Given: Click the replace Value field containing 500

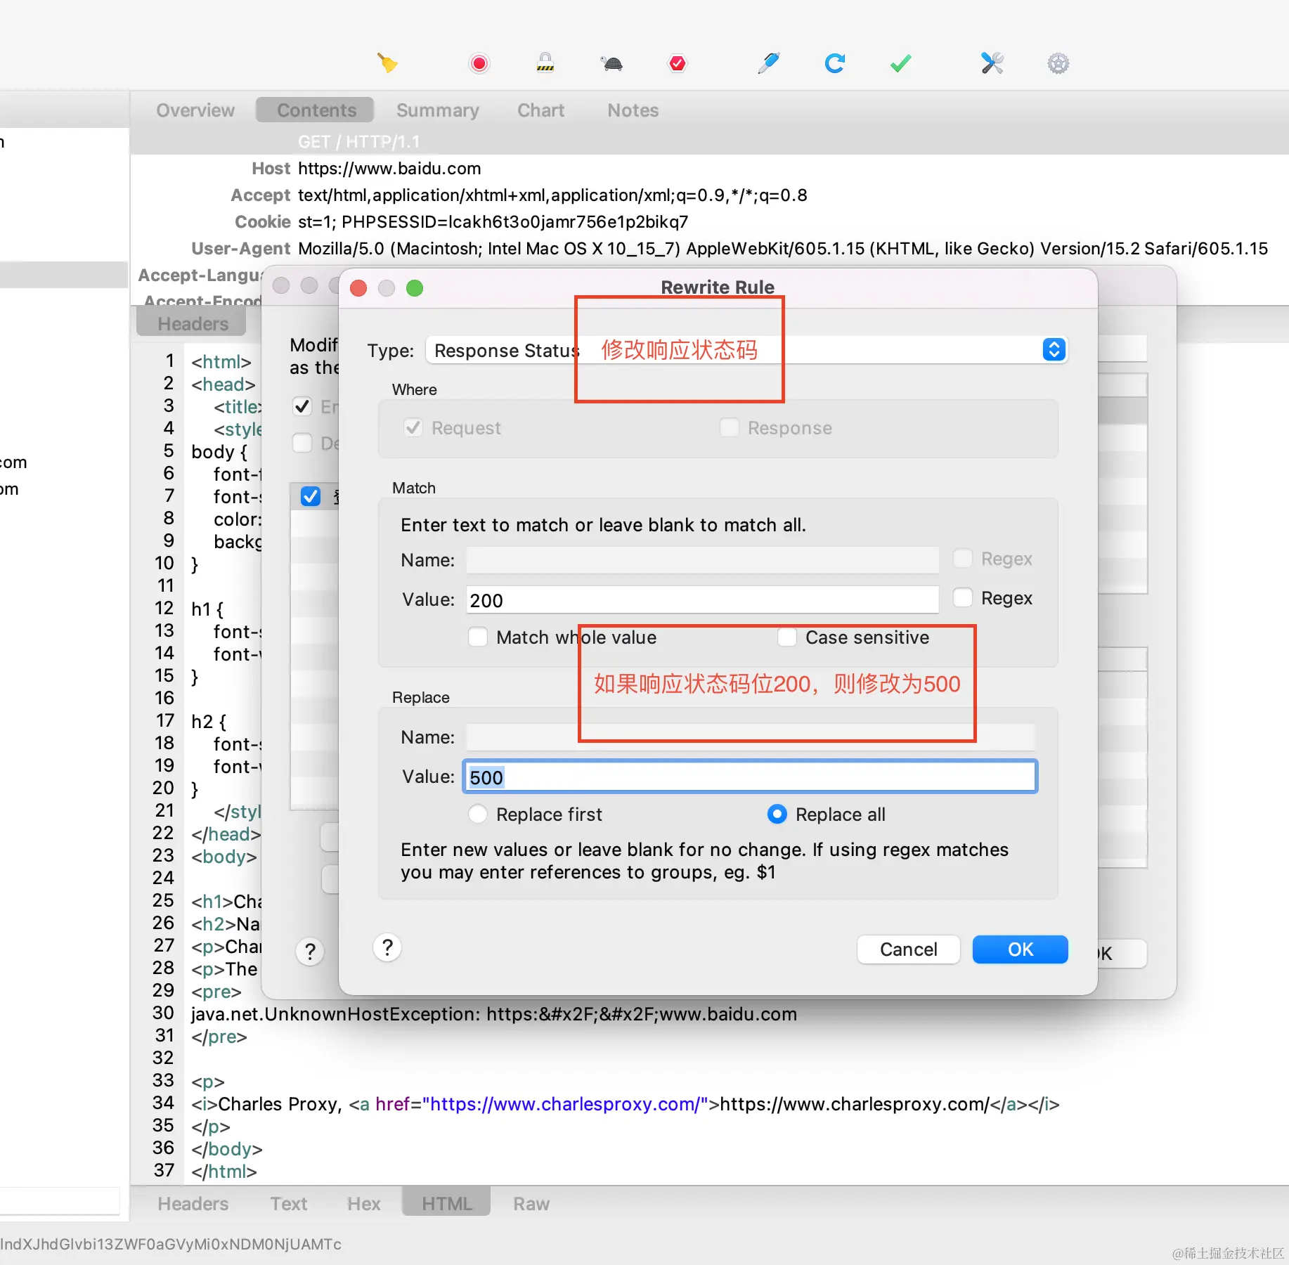Looking at the screenshot, I should [x=749, y=777].
